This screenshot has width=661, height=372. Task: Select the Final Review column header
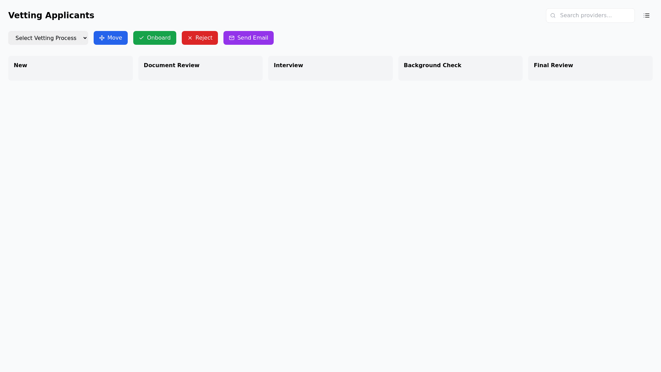(x=553, y=65)
